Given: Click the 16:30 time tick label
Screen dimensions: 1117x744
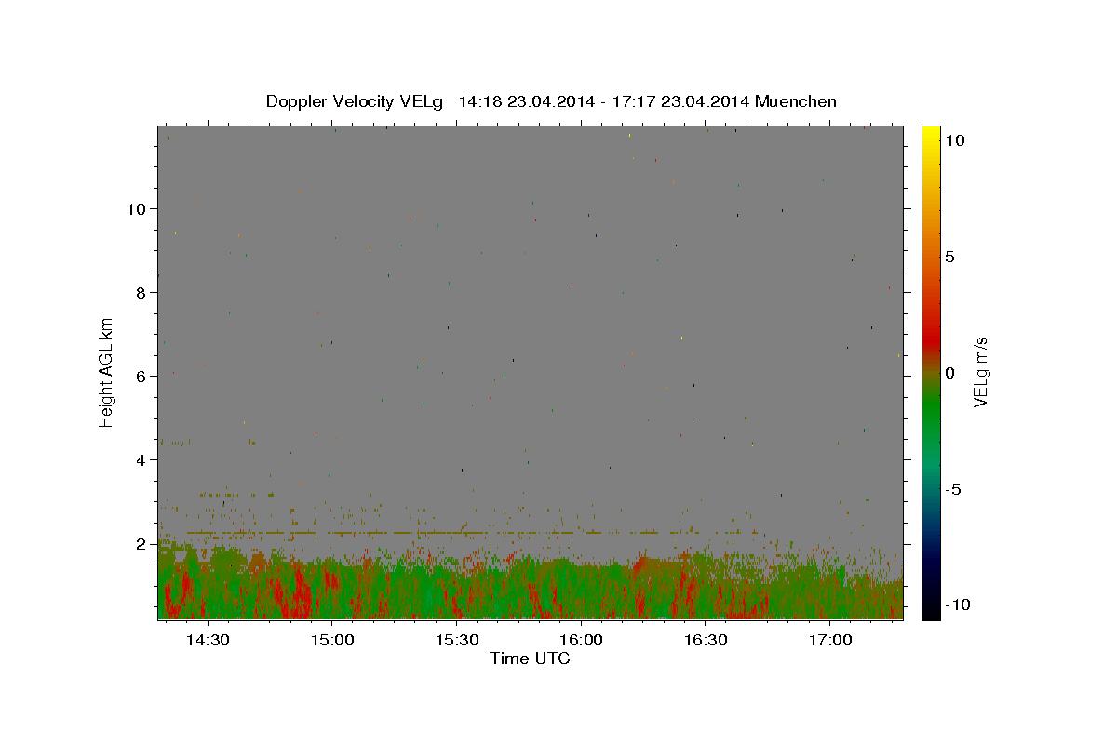Looking at the screenshot, I should click(707, 641).
